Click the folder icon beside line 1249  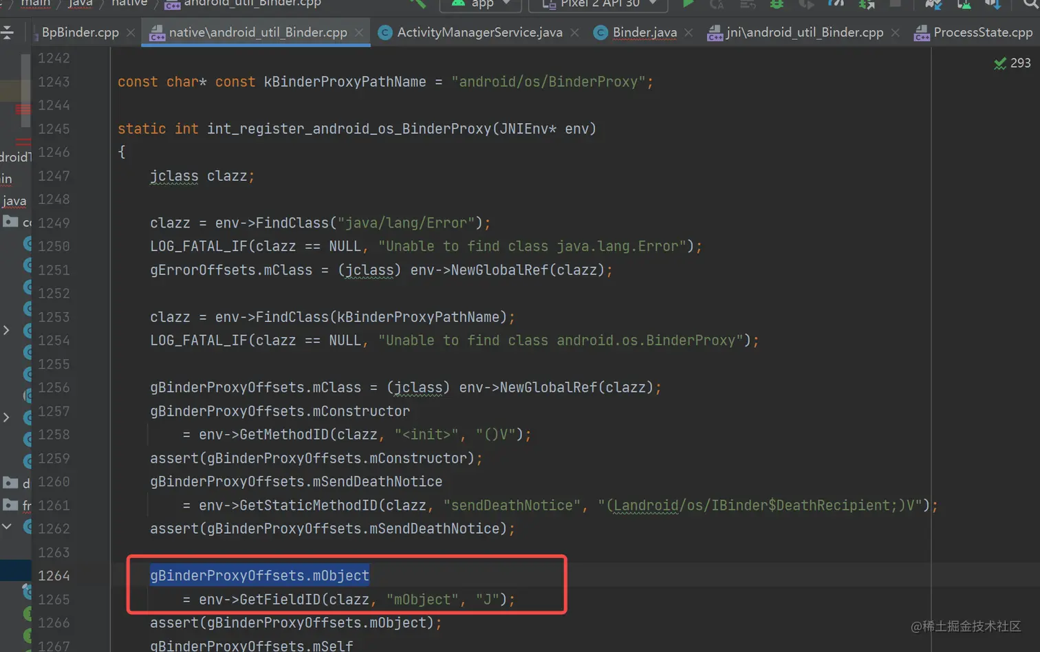10,221
